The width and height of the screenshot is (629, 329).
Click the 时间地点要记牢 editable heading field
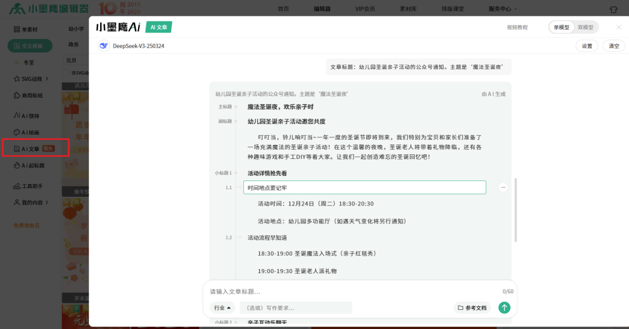point(365,188)
